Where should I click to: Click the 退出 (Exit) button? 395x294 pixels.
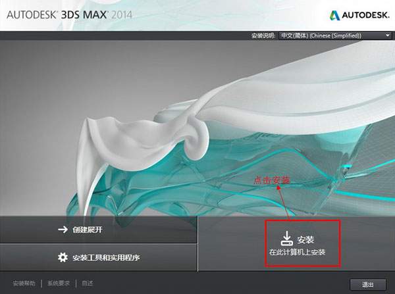click(368, 284)
